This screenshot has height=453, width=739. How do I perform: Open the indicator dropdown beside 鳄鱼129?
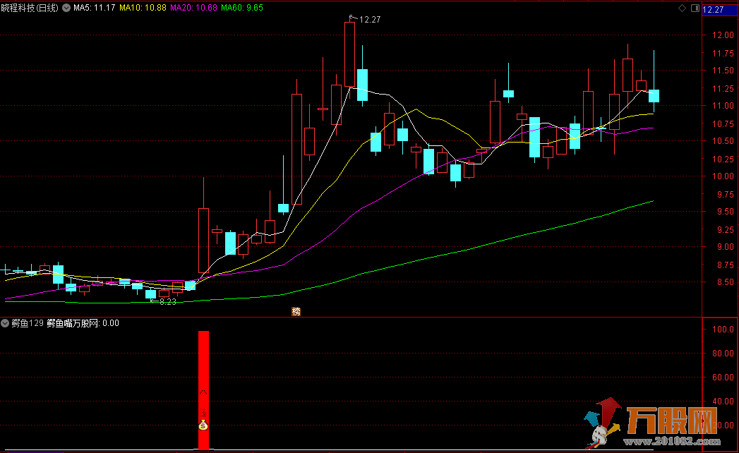5,323
